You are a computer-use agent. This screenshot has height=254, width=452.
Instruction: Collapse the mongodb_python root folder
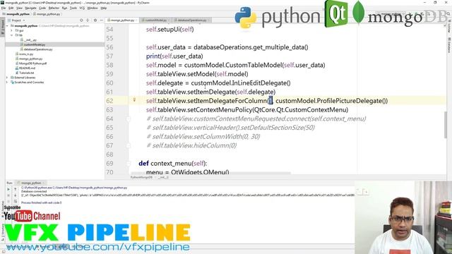tap(7, 26)
